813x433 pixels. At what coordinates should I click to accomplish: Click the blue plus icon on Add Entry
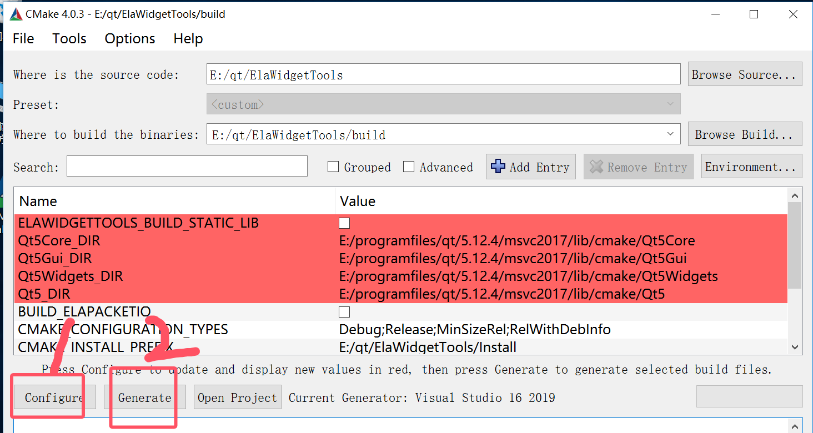coord(499,167)
